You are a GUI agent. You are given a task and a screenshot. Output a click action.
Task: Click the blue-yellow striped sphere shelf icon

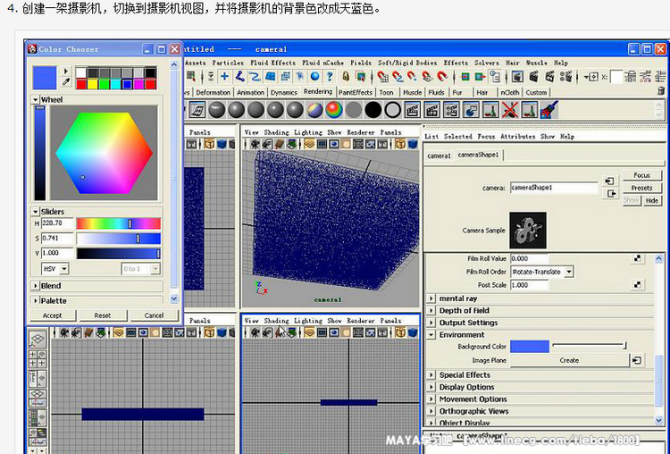coord(314,110)
